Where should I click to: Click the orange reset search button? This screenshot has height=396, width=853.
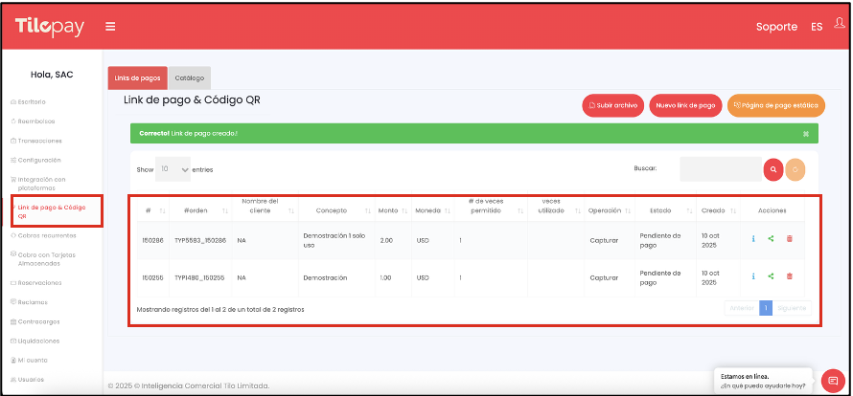[795, 169]
